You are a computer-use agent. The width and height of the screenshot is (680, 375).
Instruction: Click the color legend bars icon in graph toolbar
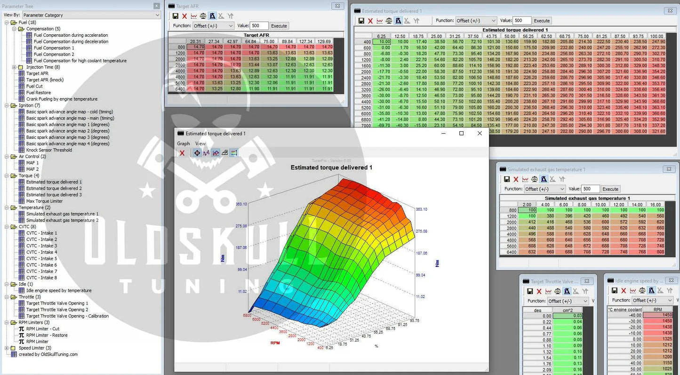234,153
